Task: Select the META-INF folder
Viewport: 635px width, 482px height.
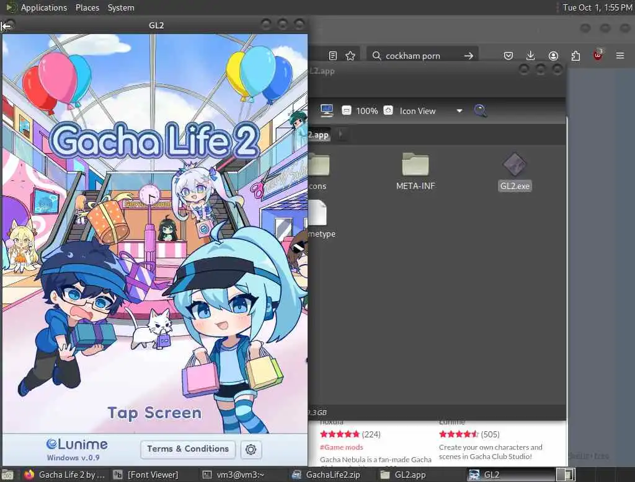Action: [415, 172]
